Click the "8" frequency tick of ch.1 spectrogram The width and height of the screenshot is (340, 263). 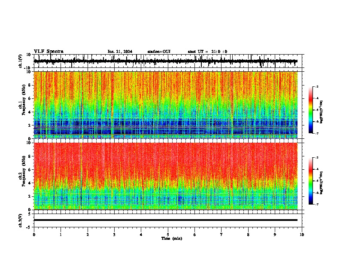(30, 85)
